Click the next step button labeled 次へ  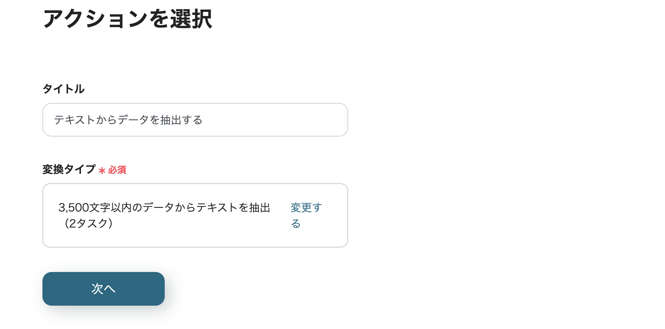(103, 289)
